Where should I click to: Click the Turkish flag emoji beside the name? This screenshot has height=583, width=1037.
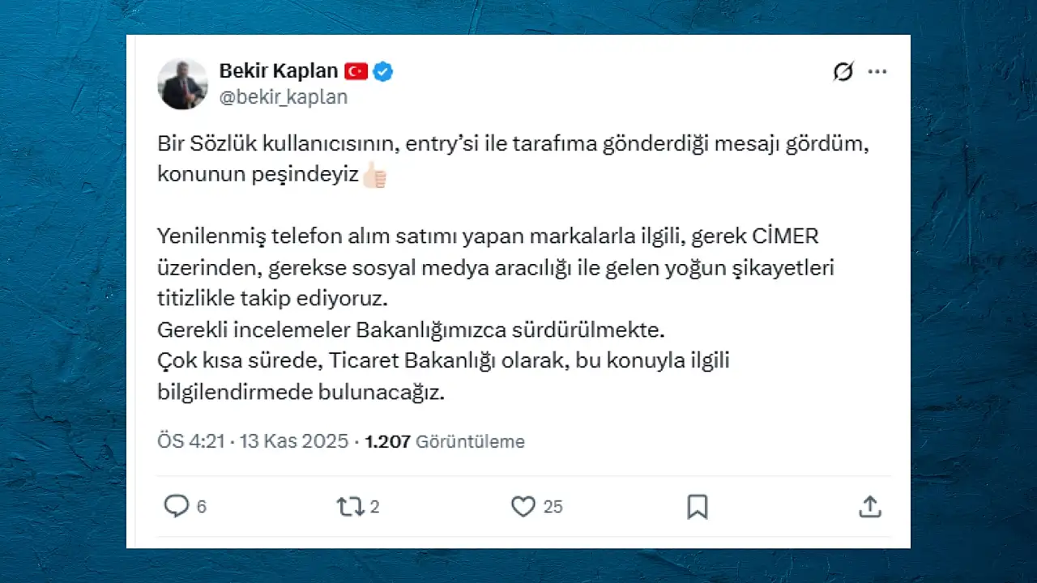(x=356, y=72)
